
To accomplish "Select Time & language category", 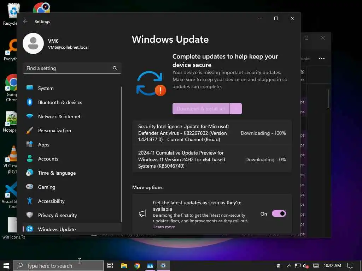I will coord(72,173).
